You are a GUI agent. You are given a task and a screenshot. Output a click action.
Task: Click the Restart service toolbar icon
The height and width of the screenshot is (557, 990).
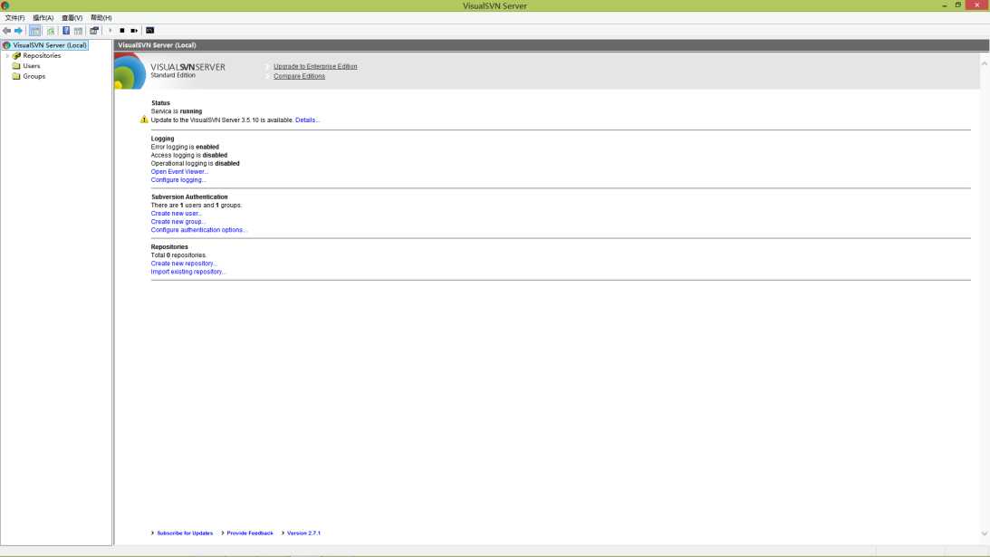tap(134, 30)
